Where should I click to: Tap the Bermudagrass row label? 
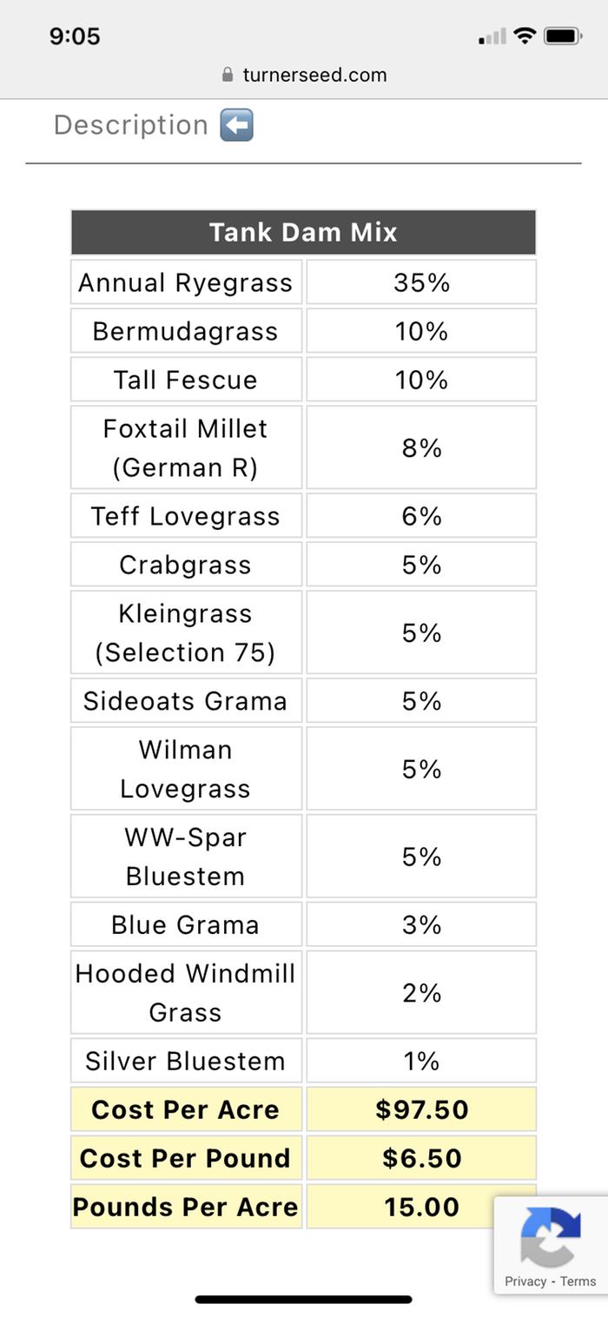186,331
